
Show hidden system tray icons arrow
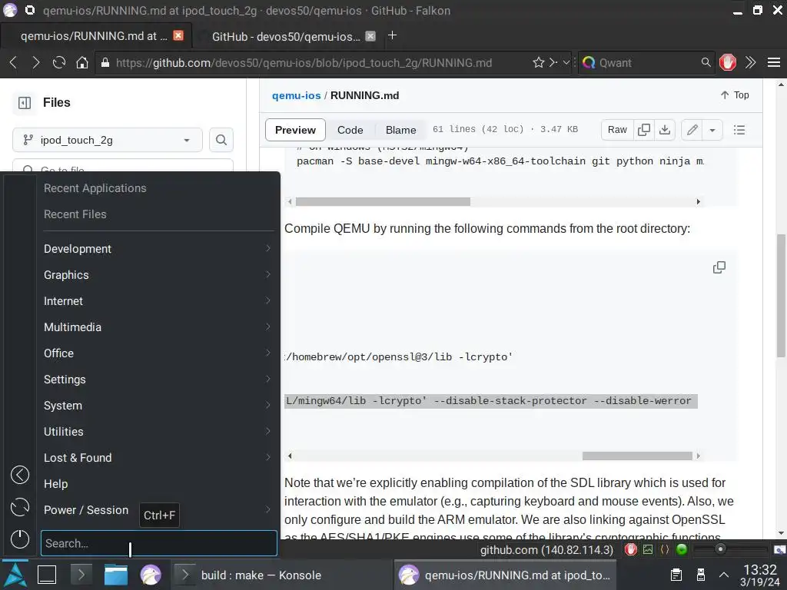[x=724, y=575]
